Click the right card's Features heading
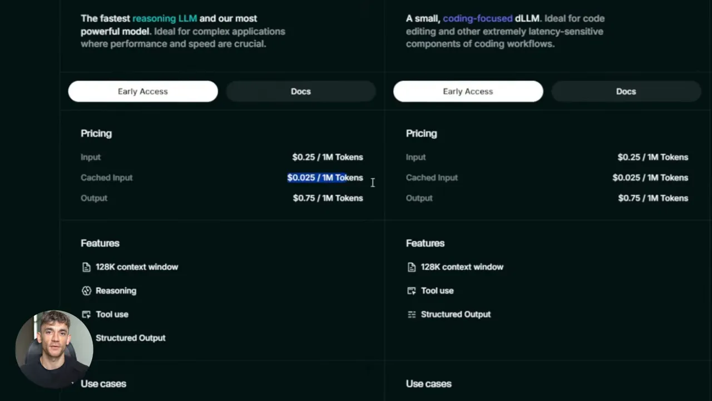 click(x=426, y=243)
